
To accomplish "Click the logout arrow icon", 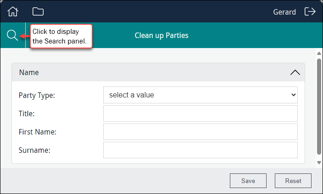I will (310, 11).
